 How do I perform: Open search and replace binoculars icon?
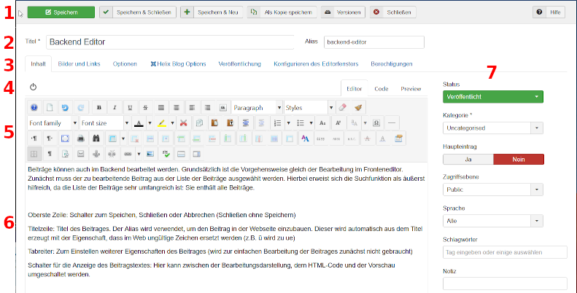point(96,138)
